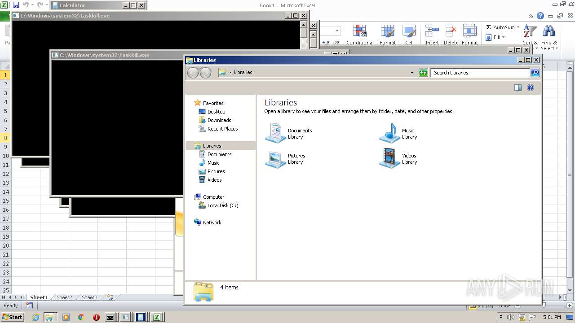Click Excel Cell Styles icon
Viewport: 575px width, 323px height.
pyautogui.click(x=409, y=31)
